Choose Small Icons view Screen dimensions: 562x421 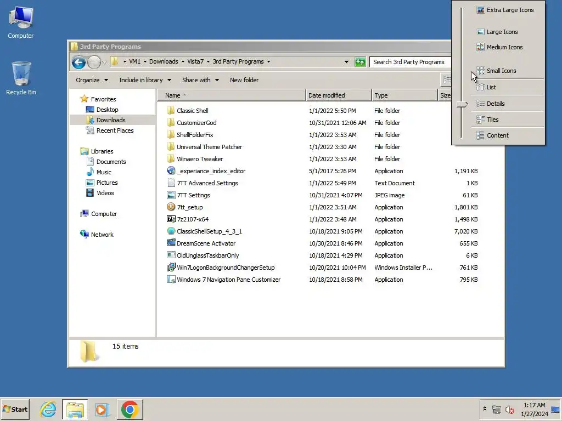click(x=496, y=71)
